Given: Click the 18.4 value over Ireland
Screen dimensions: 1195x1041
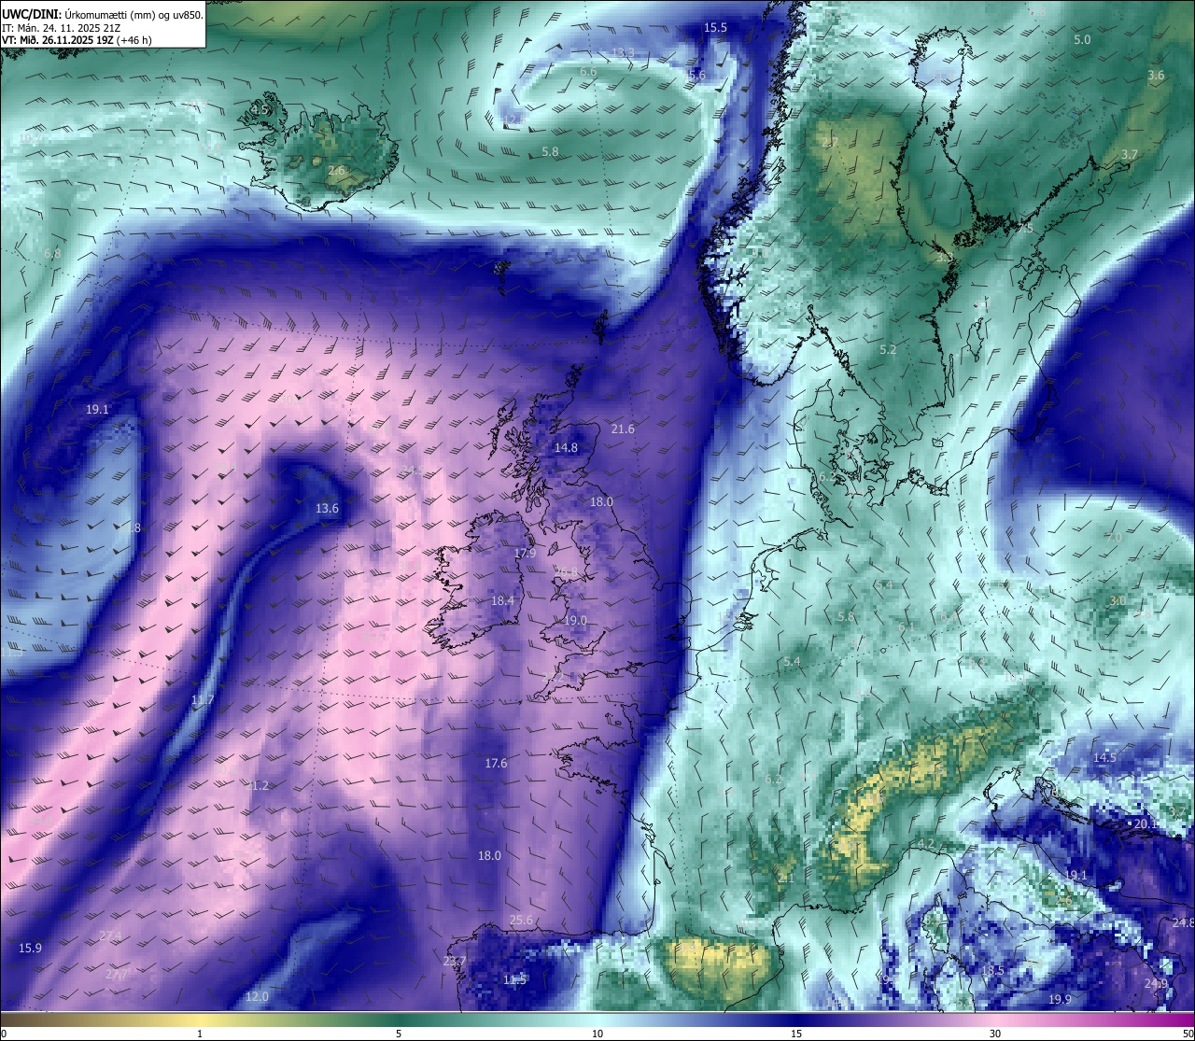Looking at the screenshot, I should point(502,600).
